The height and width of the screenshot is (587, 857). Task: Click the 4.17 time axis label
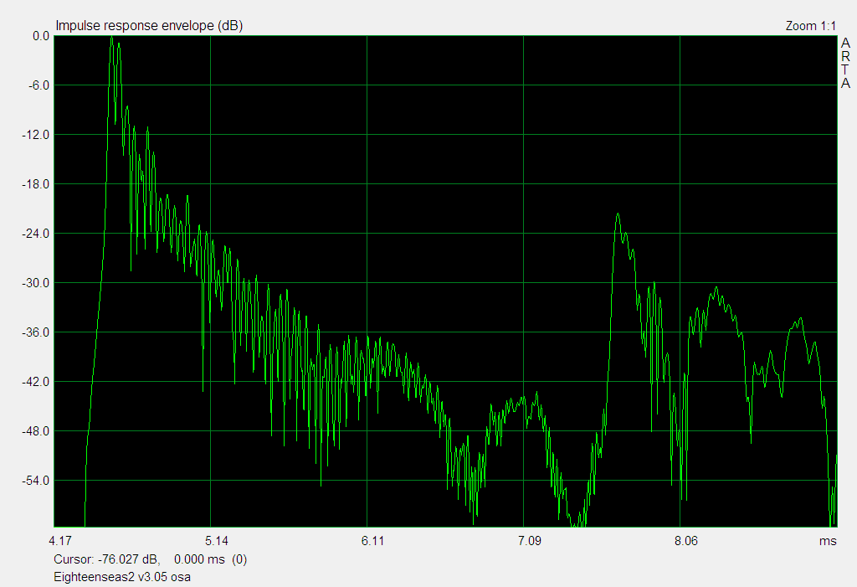click(x=60, y=541)
